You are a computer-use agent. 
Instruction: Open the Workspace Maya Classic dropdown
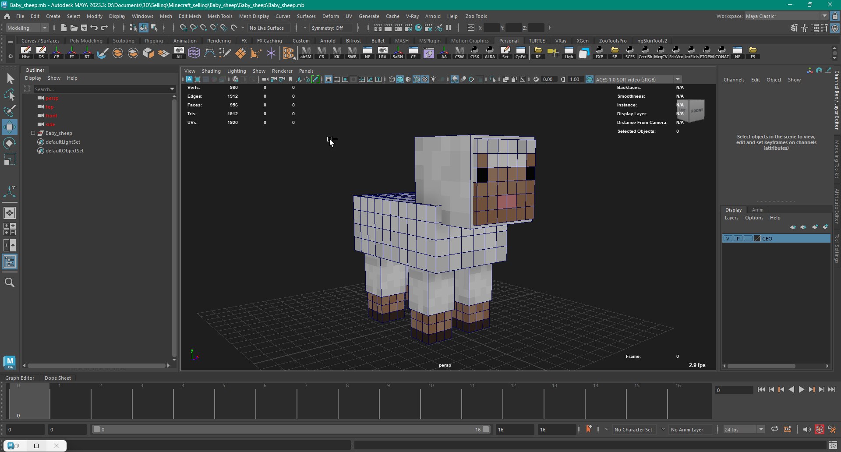click(x=786, y=16)
